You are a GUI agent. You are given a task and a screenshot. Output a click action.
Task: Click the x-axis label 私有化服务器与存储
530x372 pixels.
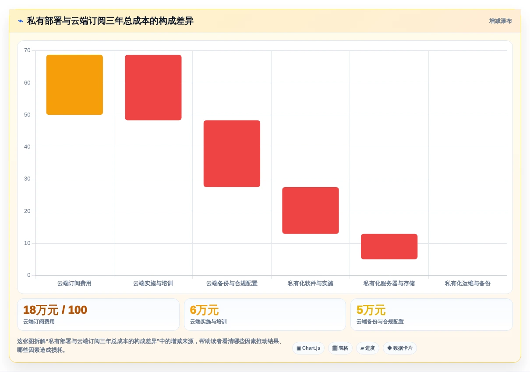point(389,283)
